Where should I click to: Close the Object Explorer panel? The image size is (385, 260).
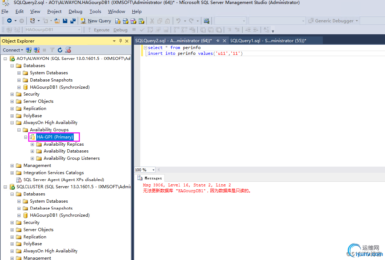(127, 41)
